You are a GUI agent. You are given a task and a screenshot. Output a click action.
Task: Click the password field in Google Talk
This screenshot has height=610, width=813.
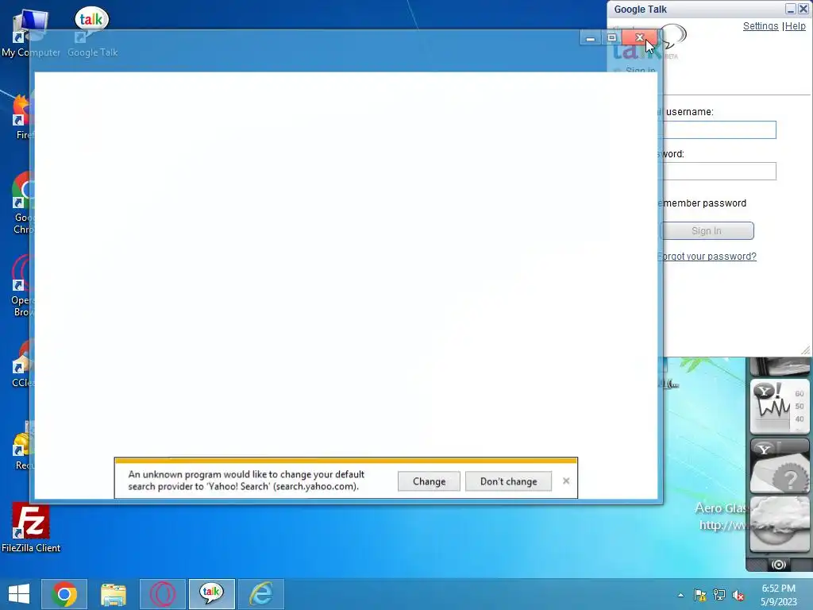(719, 172)
